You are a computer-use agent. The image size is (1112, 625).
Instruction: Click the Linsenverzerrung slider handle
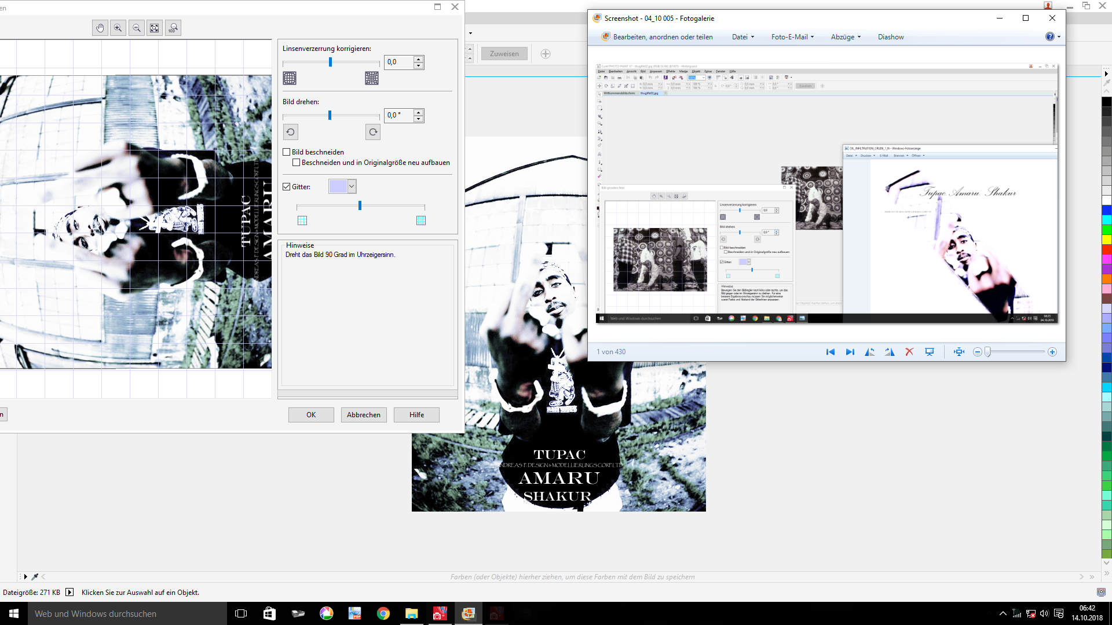[x=331, y=62]
